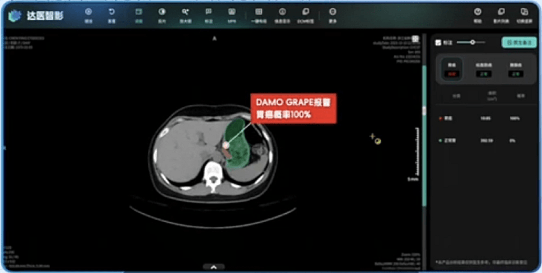Open the image list icon at top right
The image size is (542, 273).
pos(501,12)
